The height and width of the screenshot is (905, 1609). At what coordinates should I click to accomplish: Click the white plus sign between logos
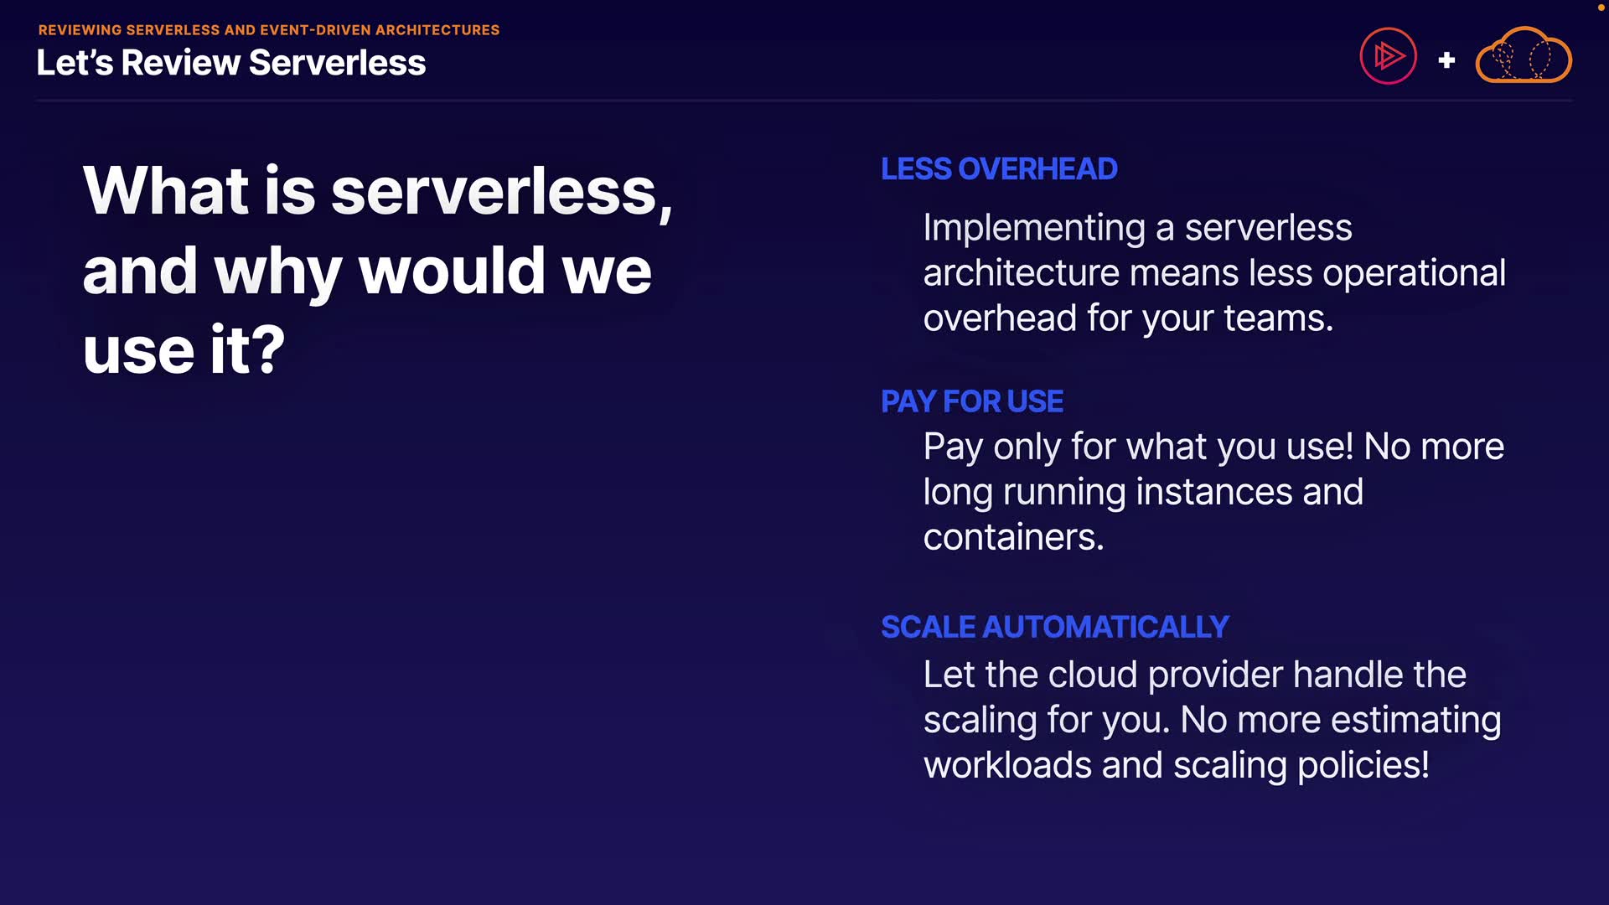tap(1446, 60)
